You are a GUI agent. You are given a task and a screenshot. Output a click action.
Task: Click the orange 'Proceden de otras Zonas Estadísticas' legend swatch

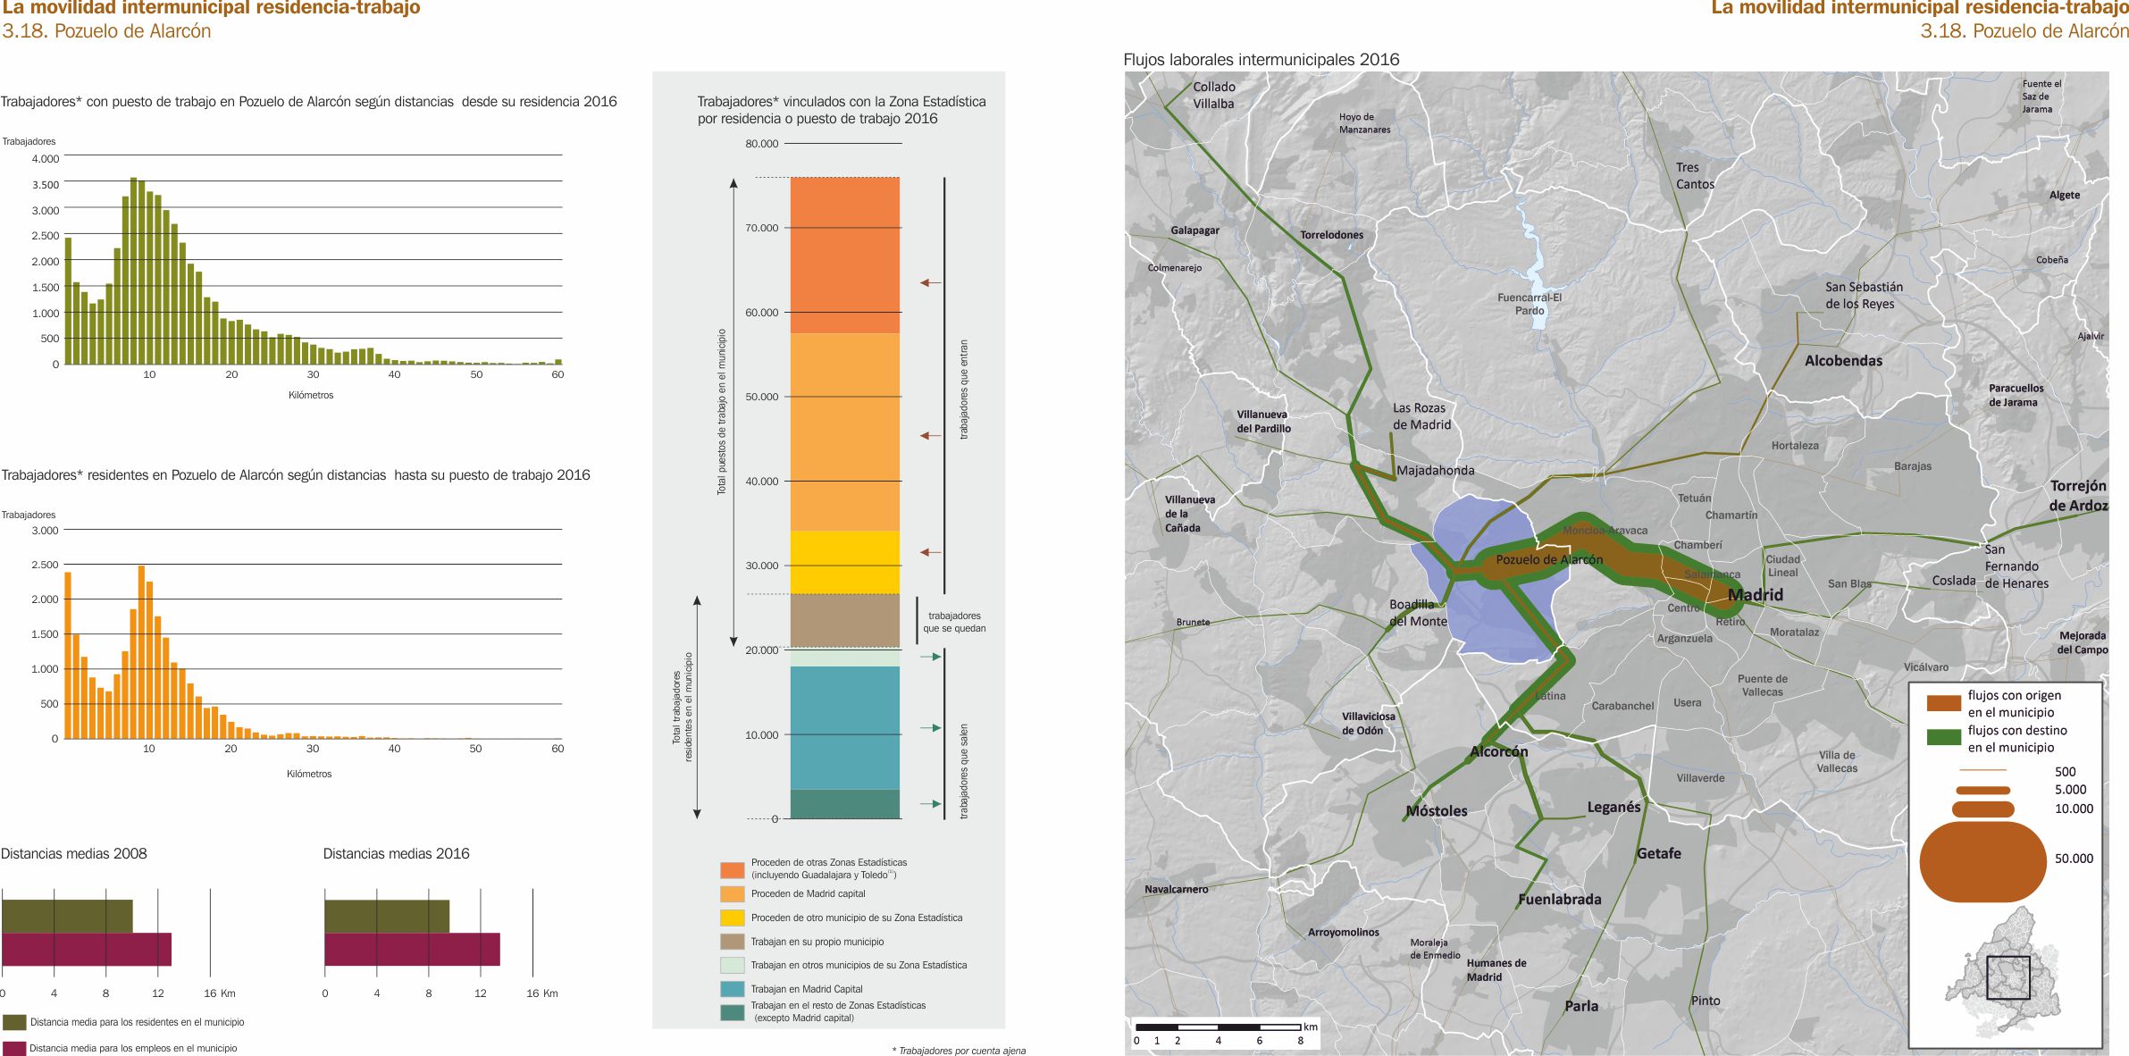[x=732, y=870]
